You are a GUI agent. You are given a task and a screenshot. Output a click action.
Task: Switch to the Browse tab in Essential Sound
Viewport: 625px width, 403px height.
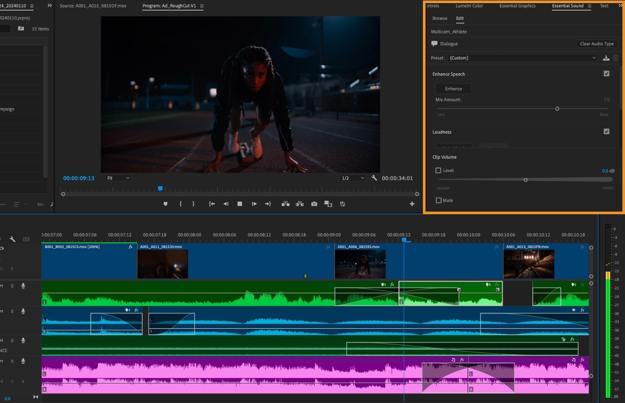pyautogui.click(x=440, y=18)
